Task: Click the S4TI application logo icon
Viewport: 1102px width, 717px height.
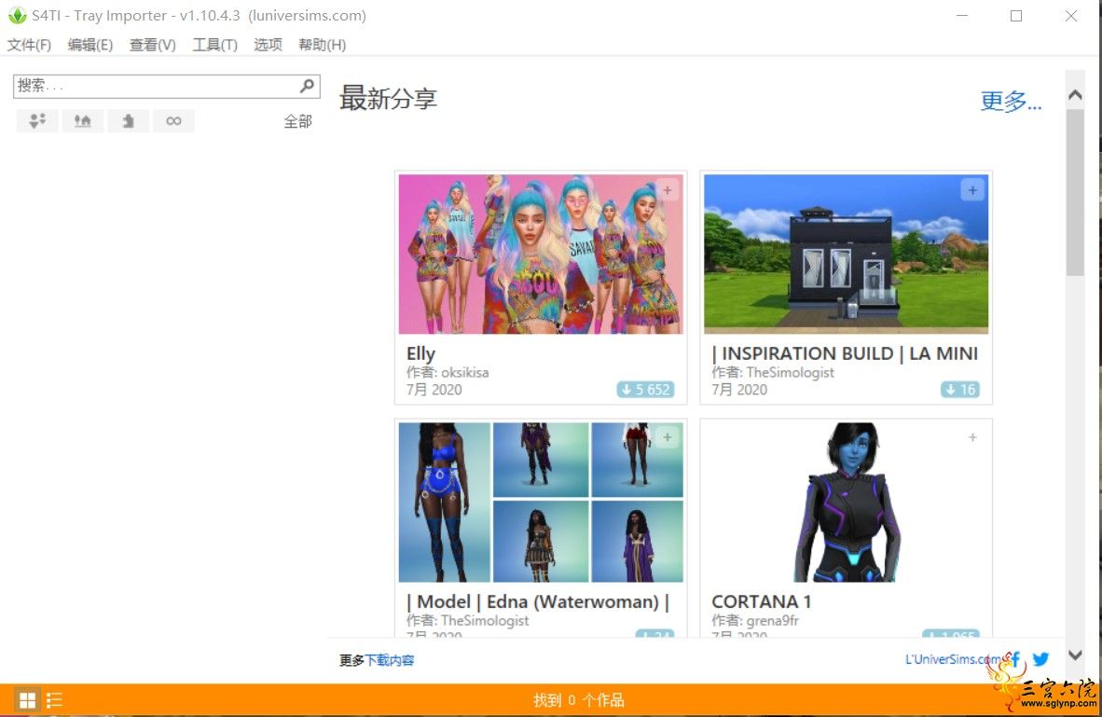Action: (17, 16)
